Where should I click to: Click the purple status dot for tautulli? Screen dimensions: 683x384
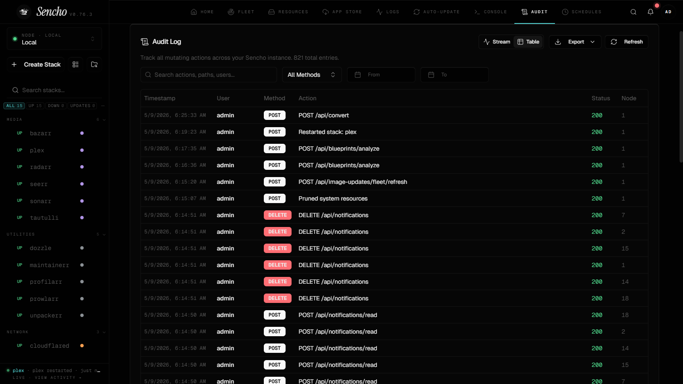click(82, 218)
